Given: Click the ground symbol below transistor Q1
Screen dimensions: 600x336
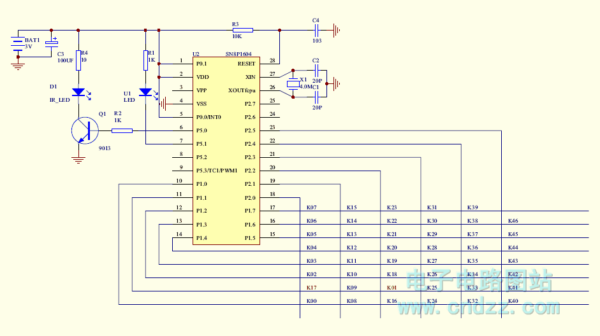Looking at the screenshot, I should [78, 160].
